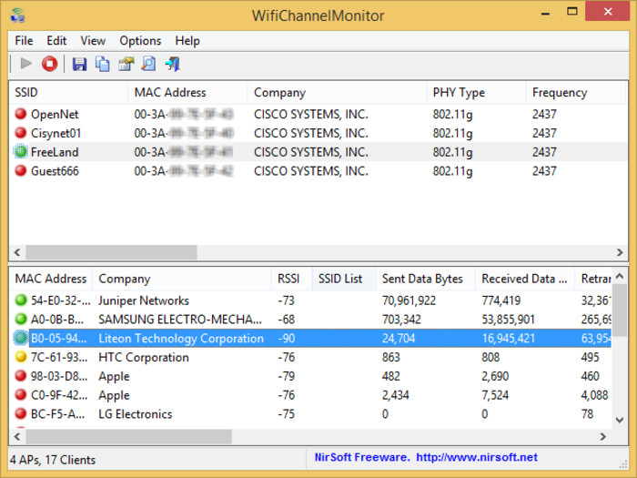637x478 pixels.
Task: Select the Guest666 access point row
Action: tap(318, 171)
